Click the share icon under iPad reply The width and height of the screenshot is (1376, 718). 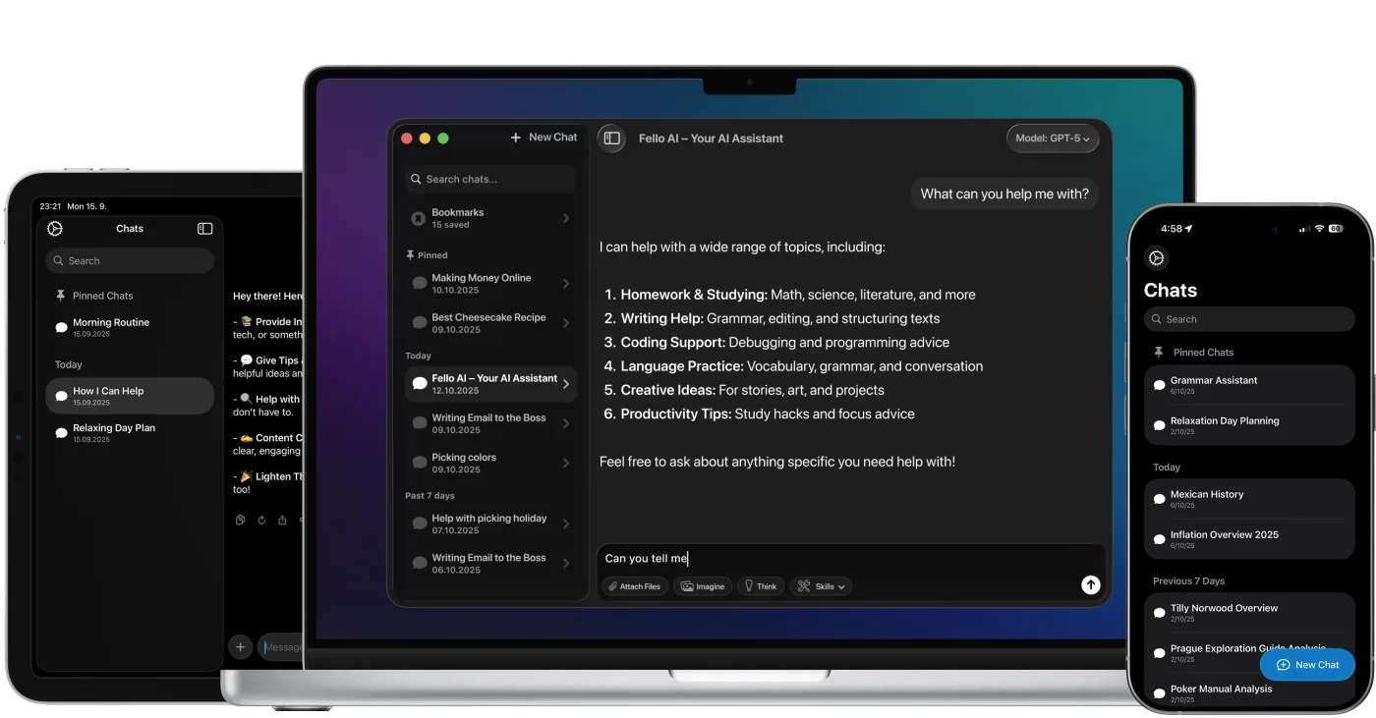(x=282, y=520)
